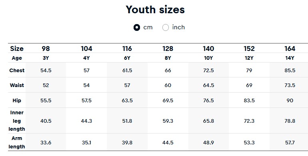Select the cm radio button
The width and height of the screenshot is (308, 156).
[137, 27]
